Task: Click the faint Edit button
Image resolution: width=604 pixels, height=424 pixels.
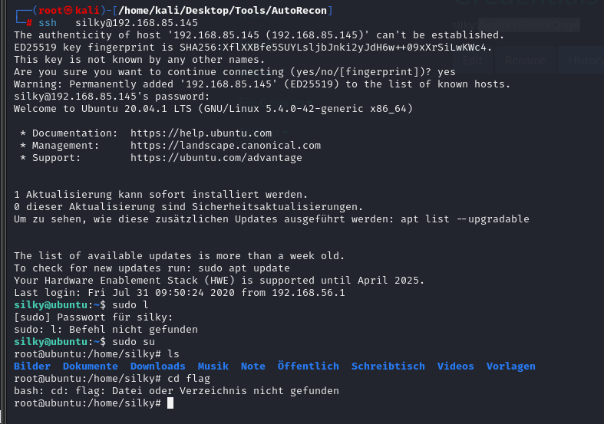Action: click(x=472, y=61)
